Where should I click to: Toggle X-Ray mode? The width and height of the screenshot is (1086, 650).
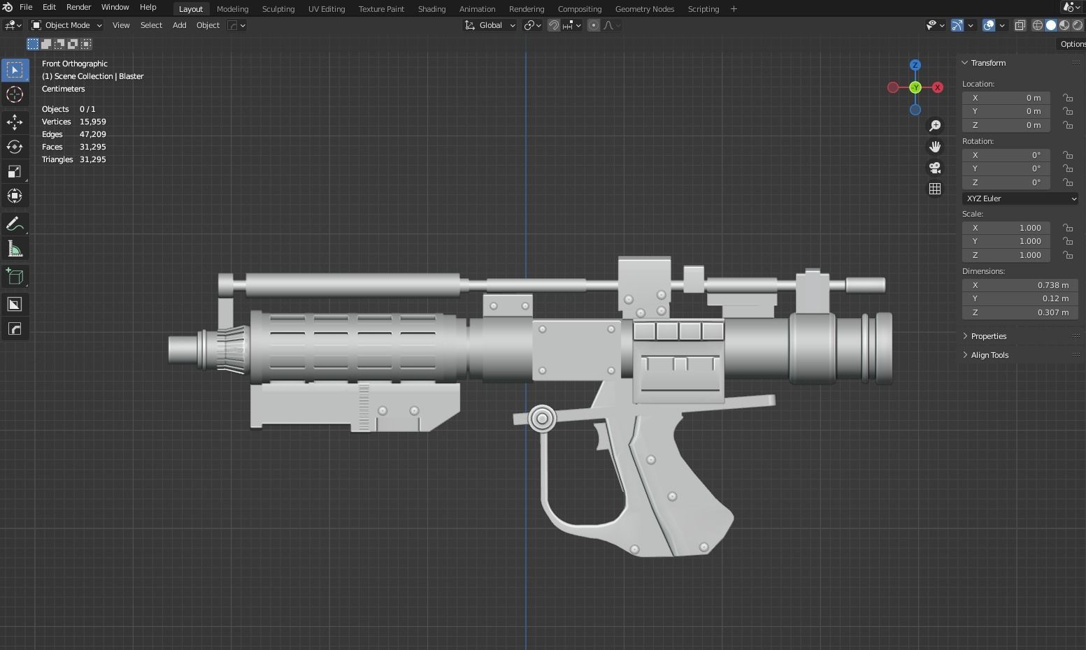click(x=1020, y=25)
